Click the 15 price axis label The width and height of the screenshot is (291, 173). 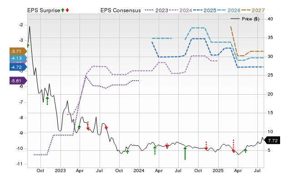pos(271,113)
